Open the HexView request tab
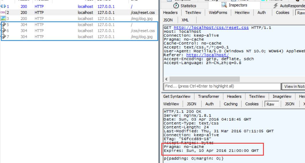Viewport: 305px width, 163px height. [242, 13]
